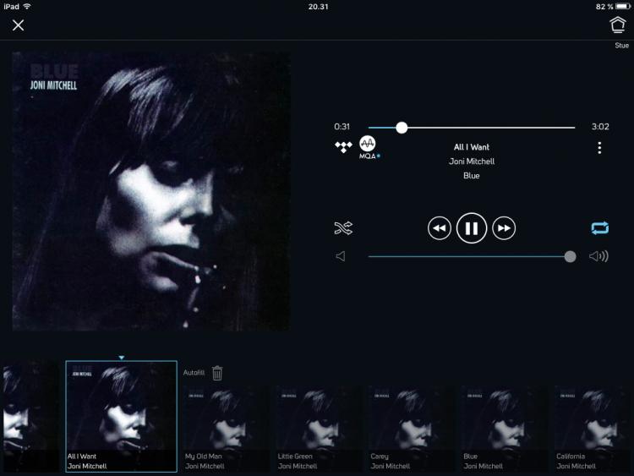This screenshot has width=634, height=476.
Task: Tap the TIDAL source icon
Action: point(343,147)
